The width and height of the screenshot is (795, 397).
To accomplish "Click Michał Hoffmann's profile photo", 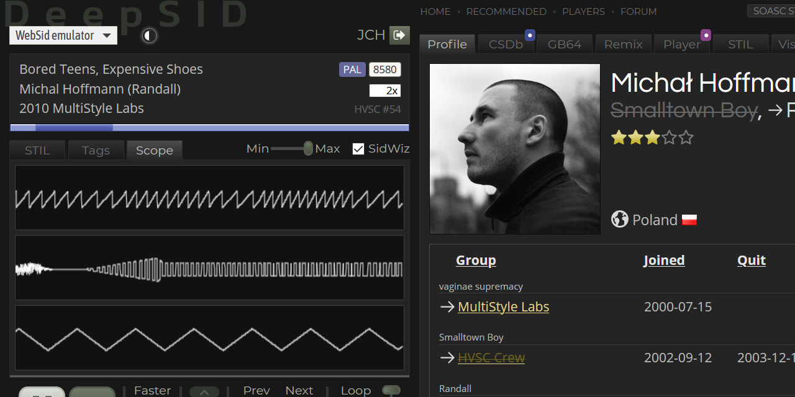I will click(x=515, y=149).
